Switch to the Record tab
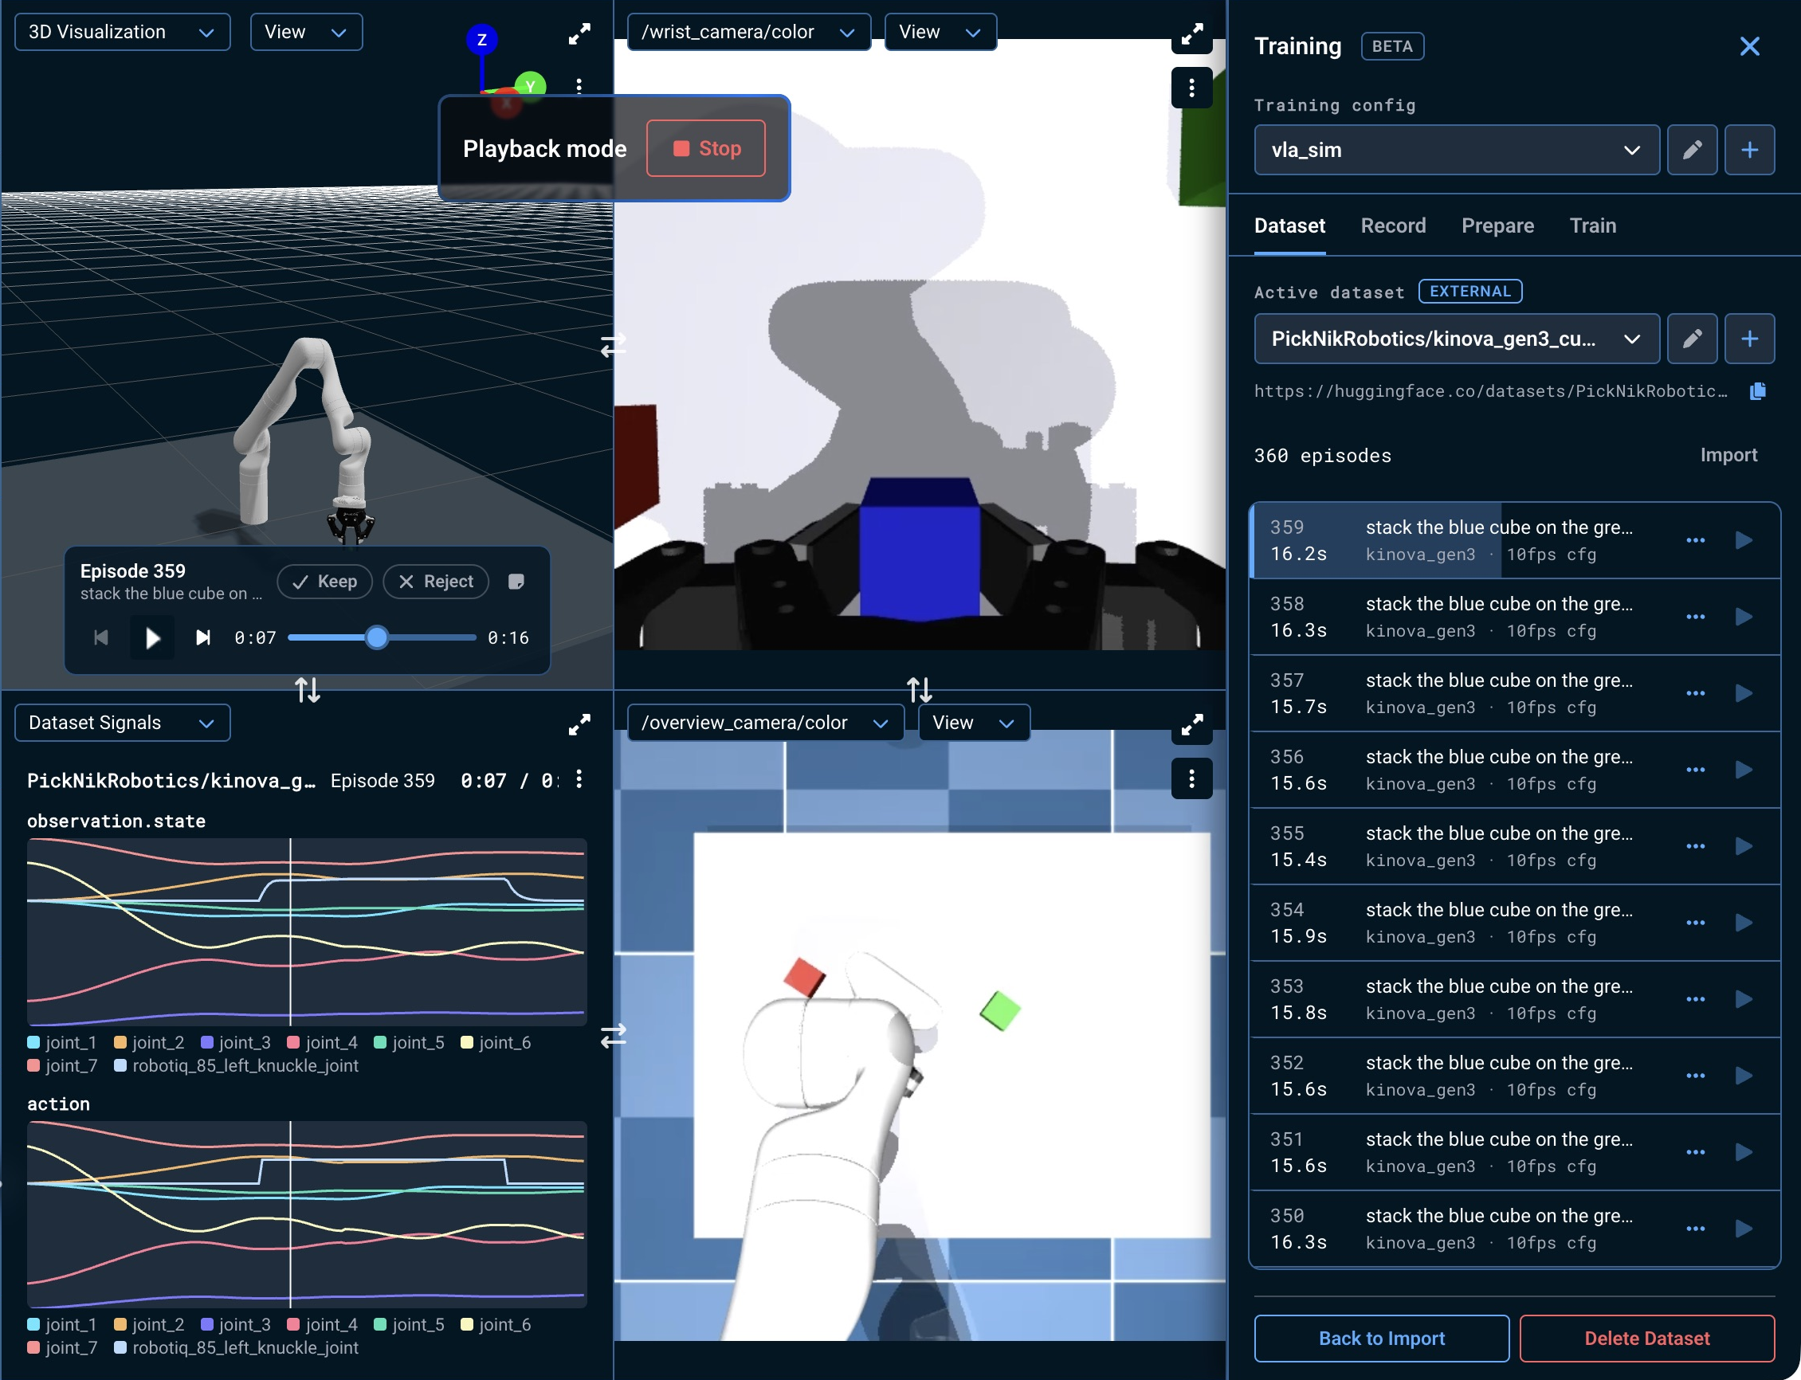Viewport: 1801px width, 1380px height. point(1393,226)
